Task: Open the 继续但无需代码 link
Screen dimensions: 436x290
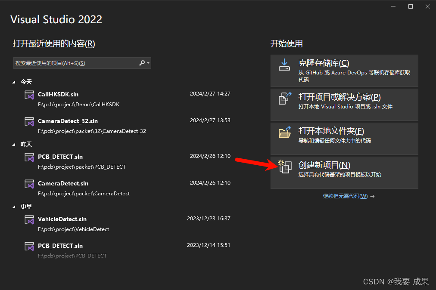Action: 345,196
